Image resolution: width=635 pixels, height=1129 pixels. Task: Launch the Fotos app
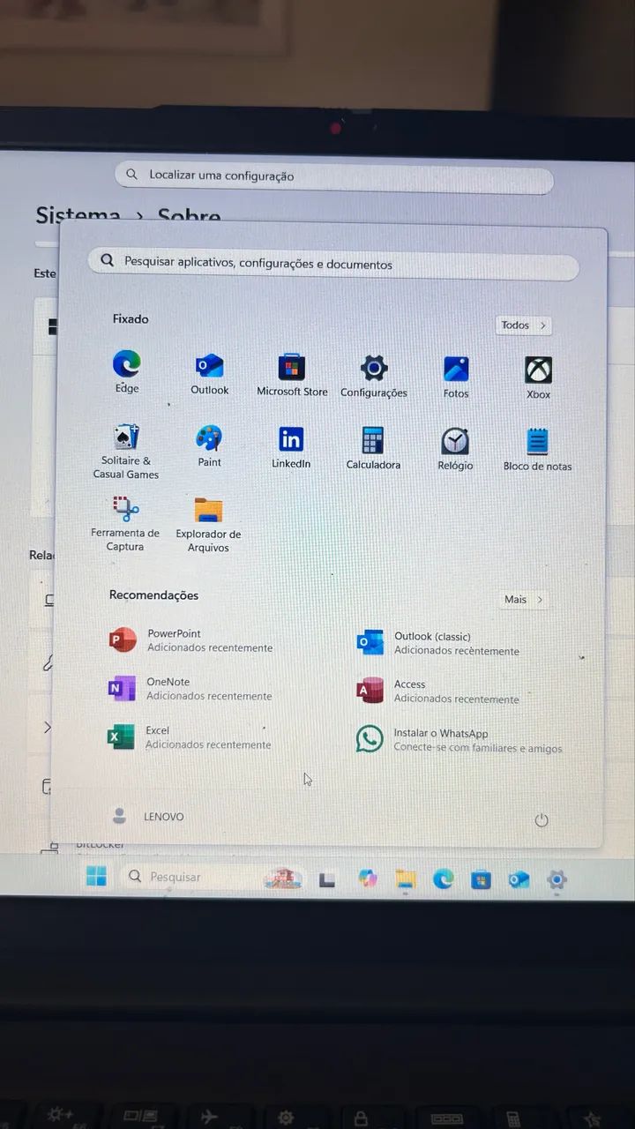pos(456,378)
